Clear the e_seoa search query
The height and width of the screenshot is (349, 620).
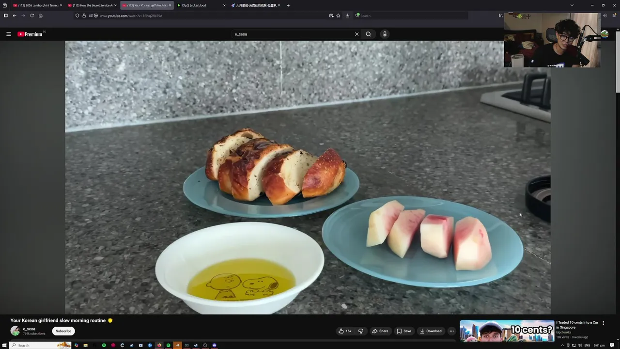pos(356,34)
